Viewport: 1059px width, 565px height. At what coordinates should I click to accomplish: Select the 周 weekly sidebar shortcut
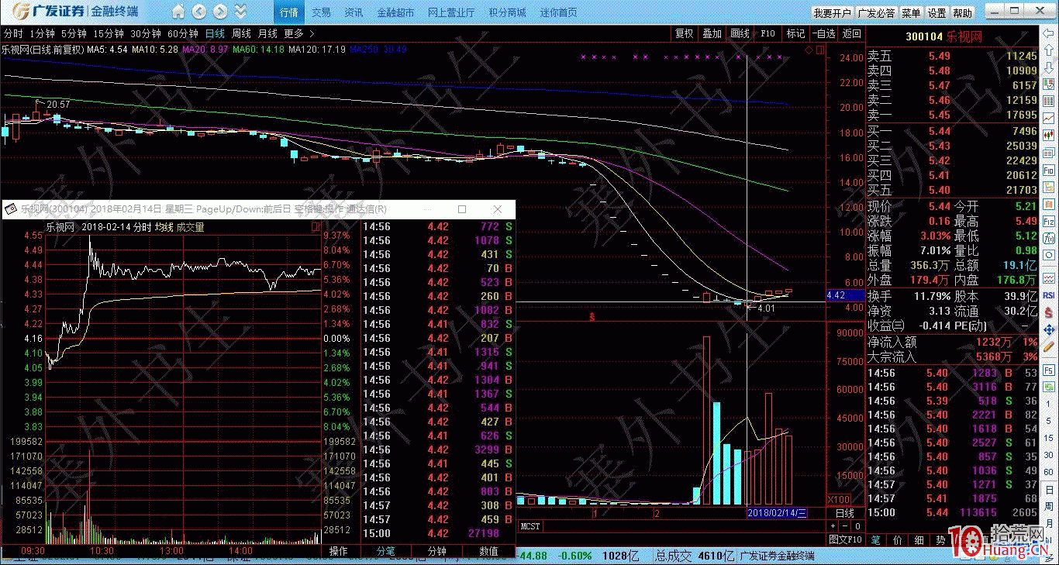1048,505
